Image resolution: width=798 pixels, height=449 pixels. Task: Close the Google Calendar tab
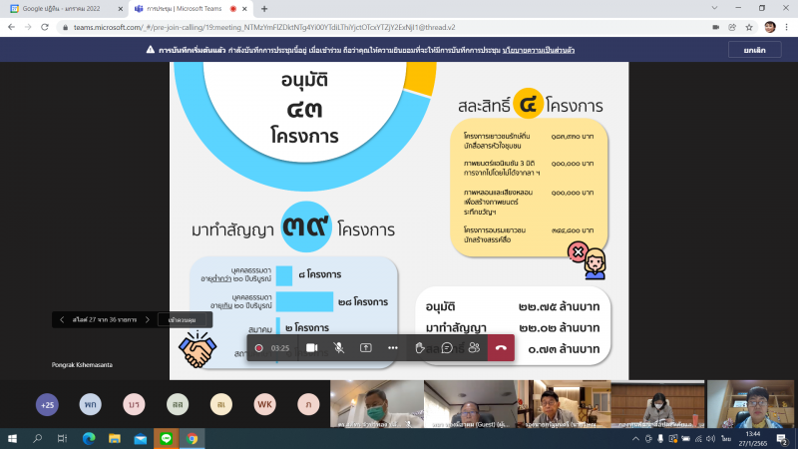(x=121, y=9)
